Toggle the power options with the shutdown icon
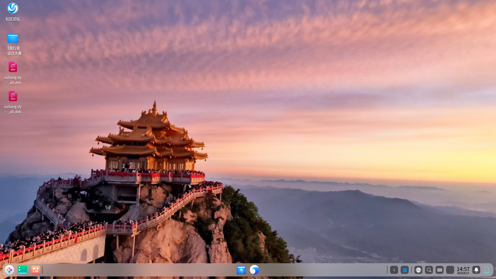This screenshot has height=279, width=496. [x=451, y=270]
